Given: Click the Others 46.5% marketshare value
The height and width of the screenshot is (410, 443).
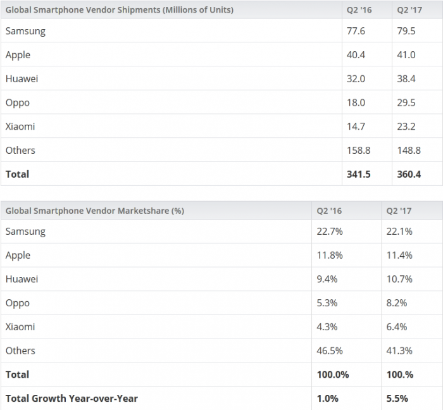Looking at the screenshot, I should point(330,351).
